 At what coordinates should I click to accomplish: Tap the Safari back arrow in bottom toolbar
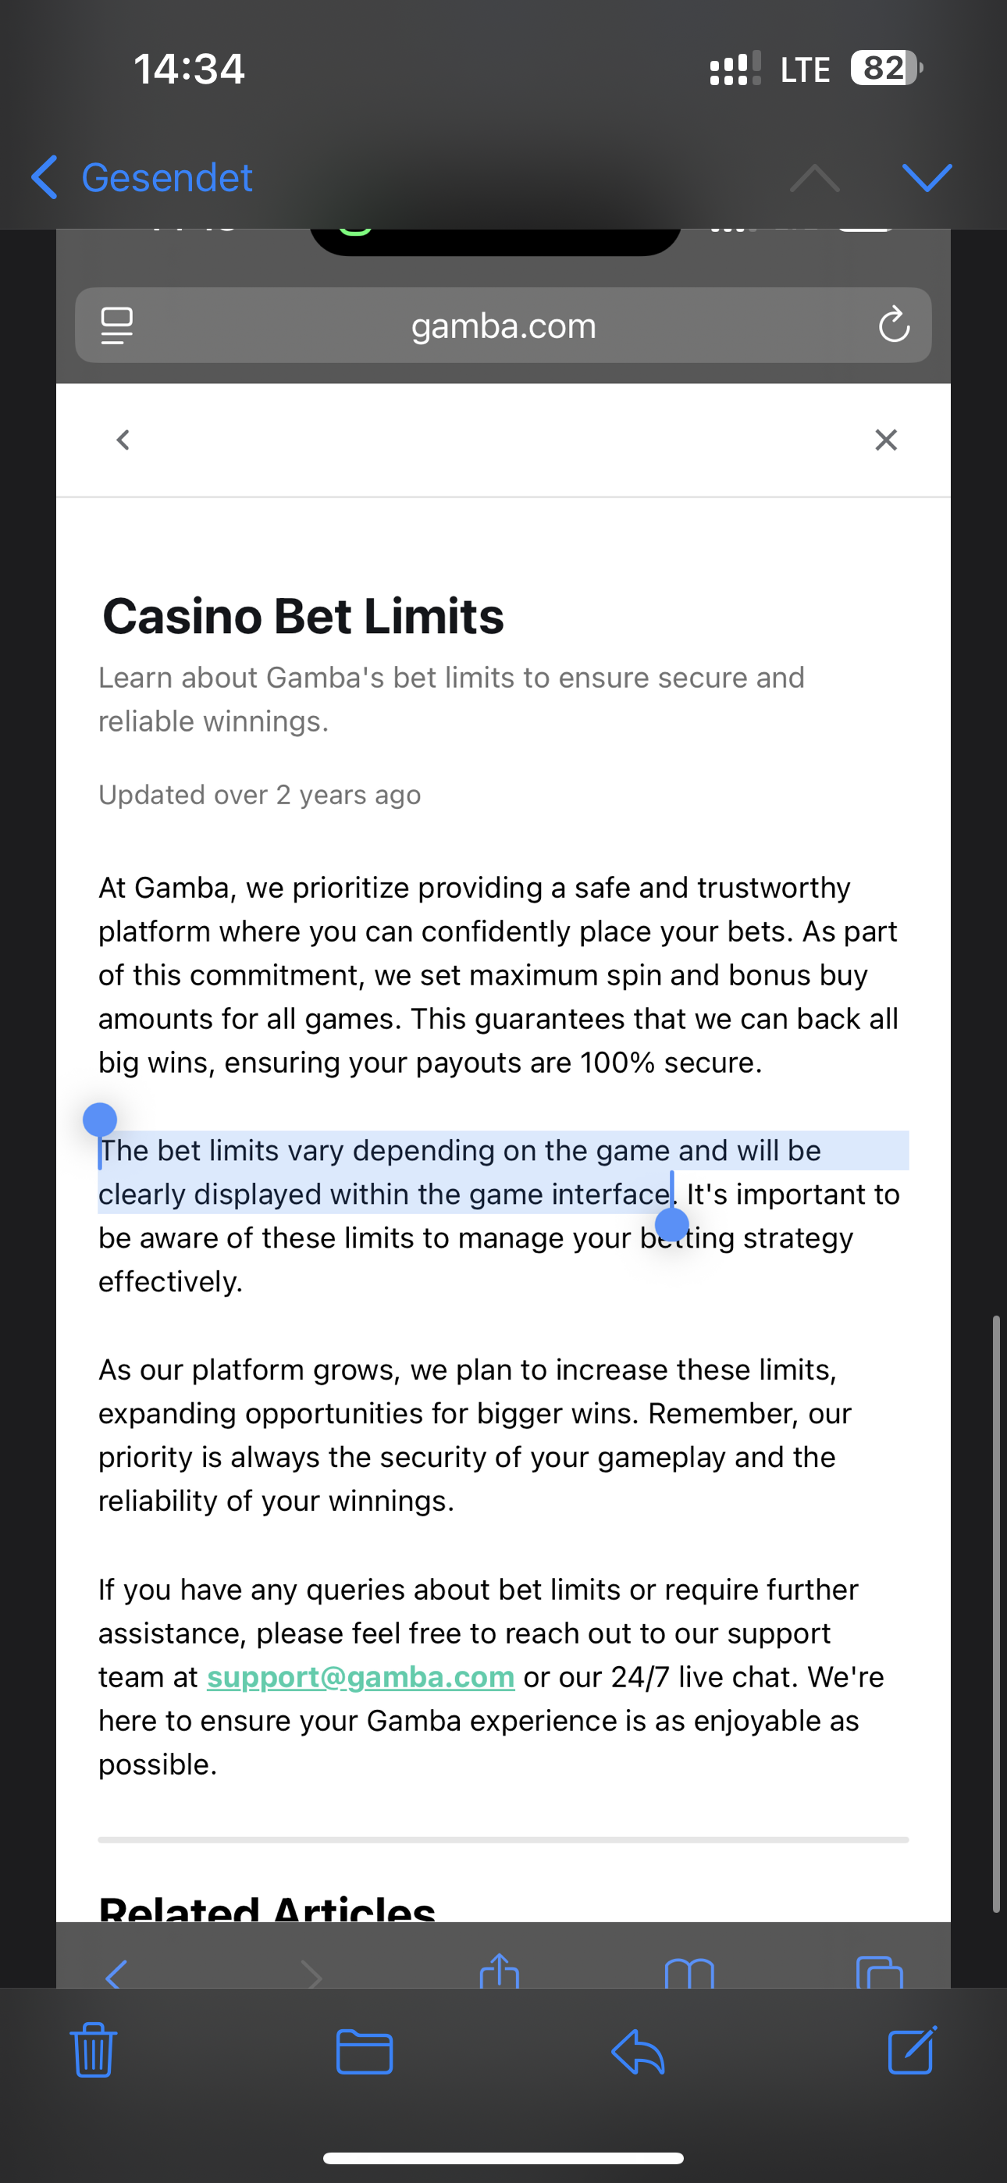point(116,1975)
